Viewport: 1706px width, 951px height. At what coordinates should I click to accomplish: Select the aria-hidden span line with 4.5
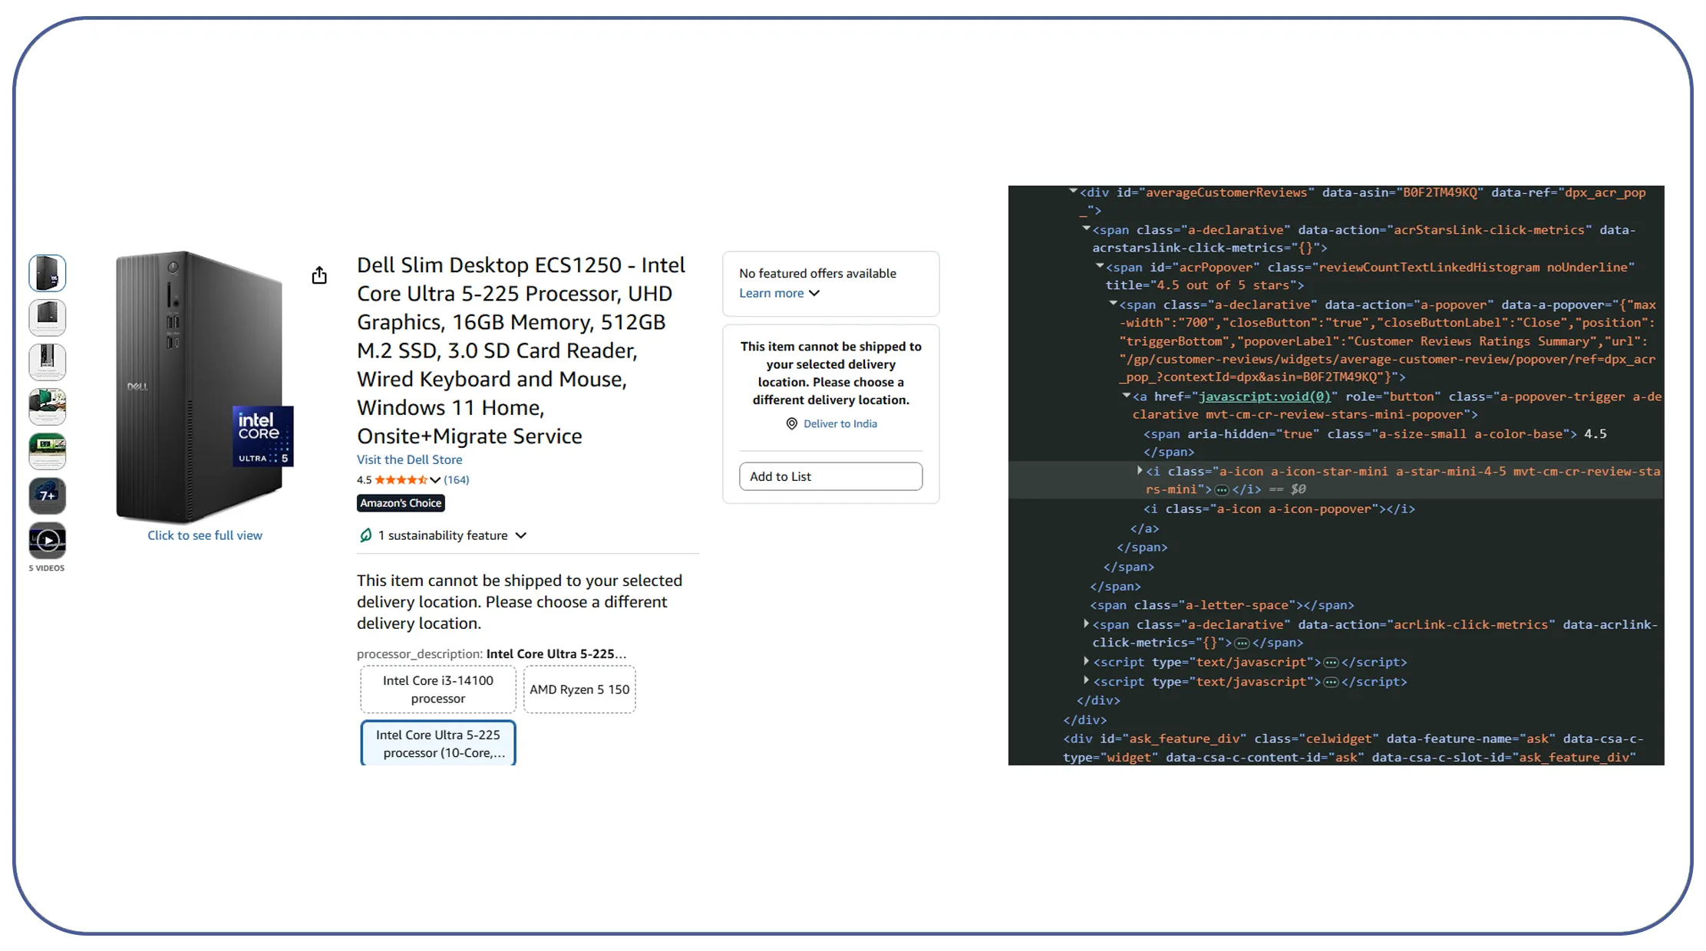coord(1375,443)
